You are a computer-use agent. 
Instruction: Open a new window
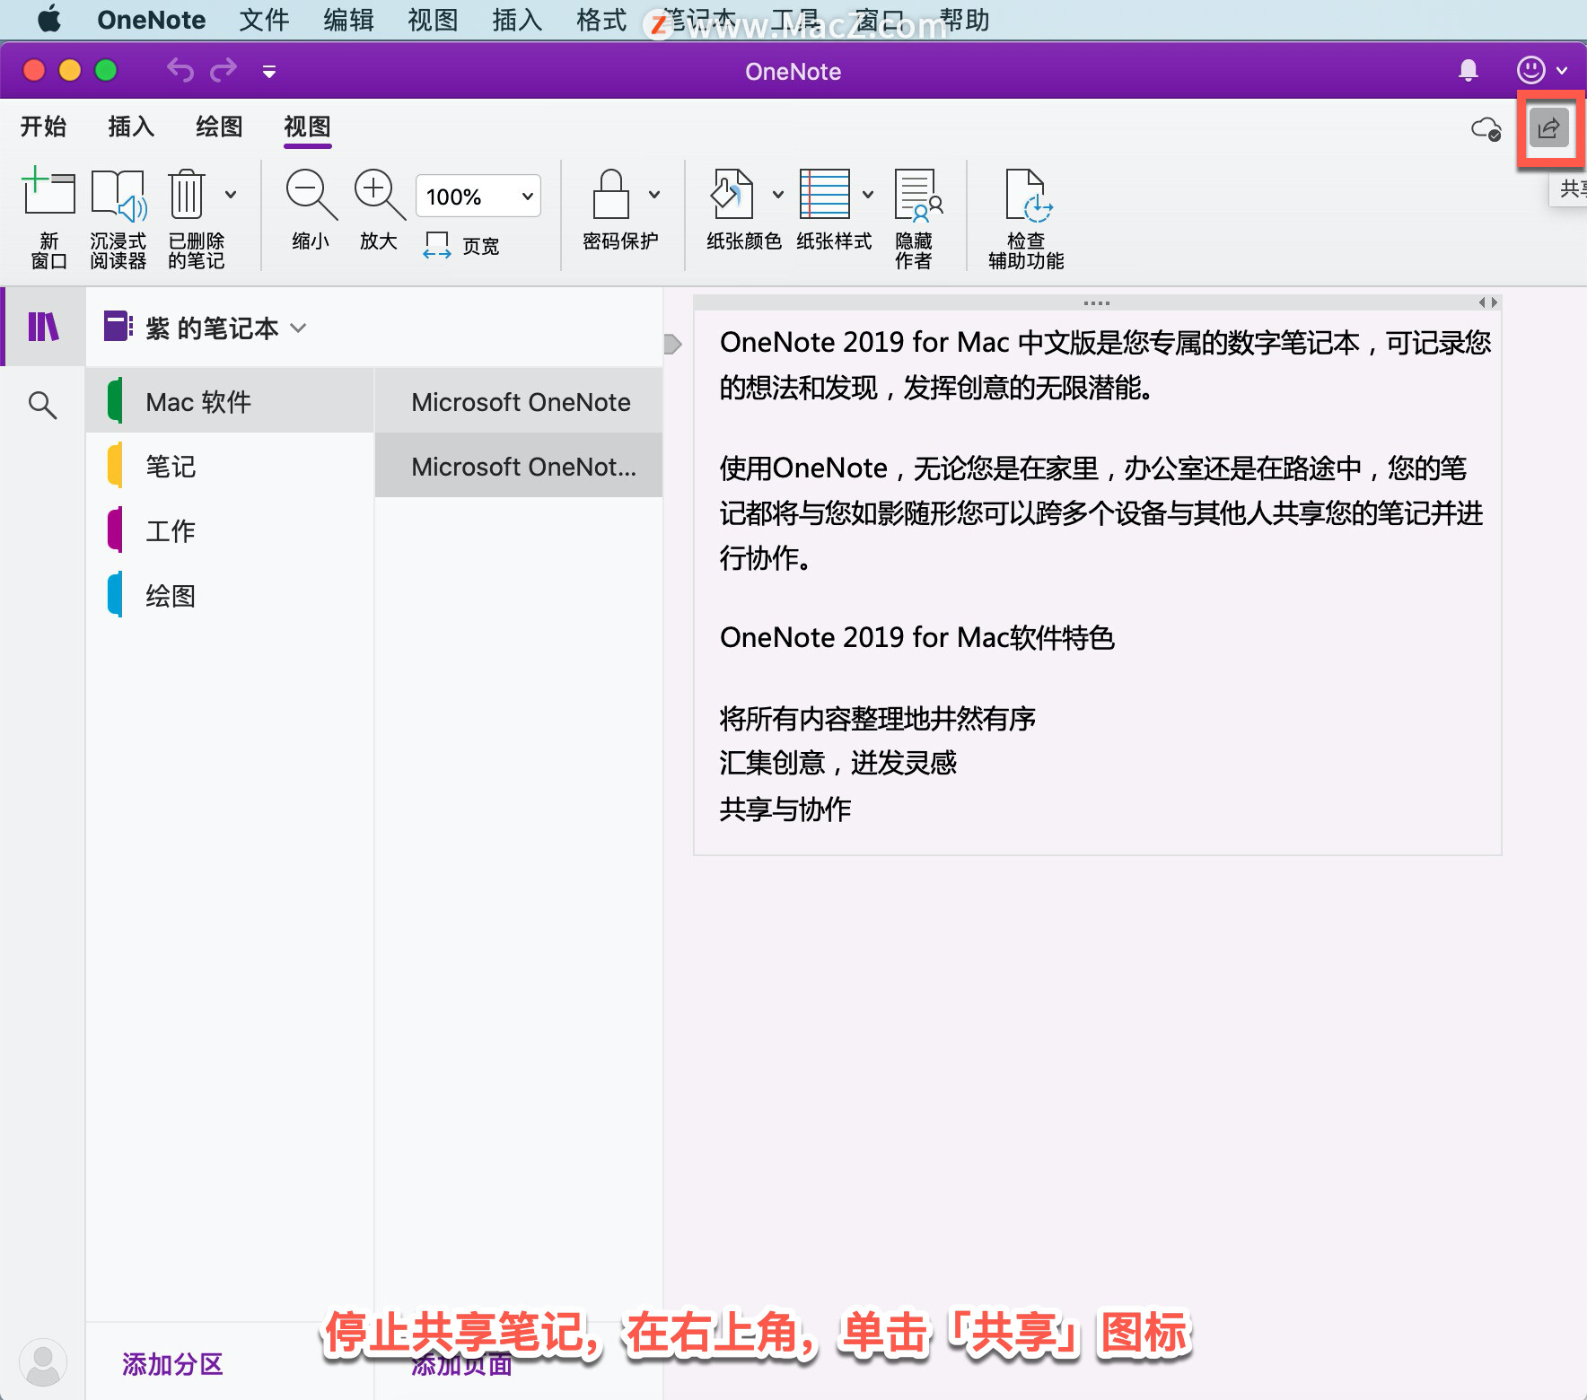[x=48, y=218]
